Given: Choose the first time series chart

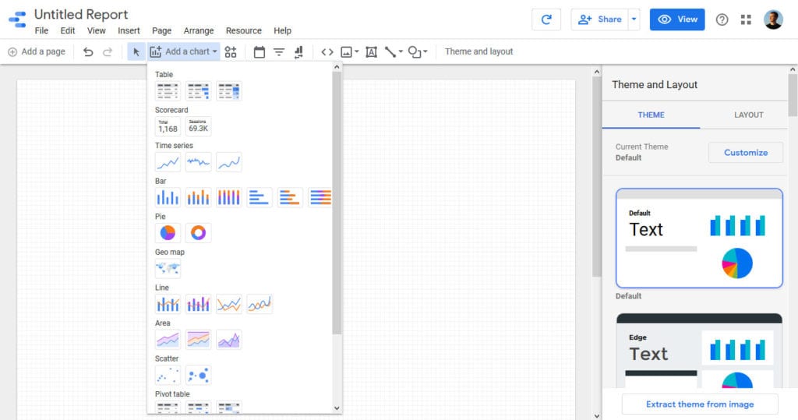Looking at the screenshot, I should point(168,162).
